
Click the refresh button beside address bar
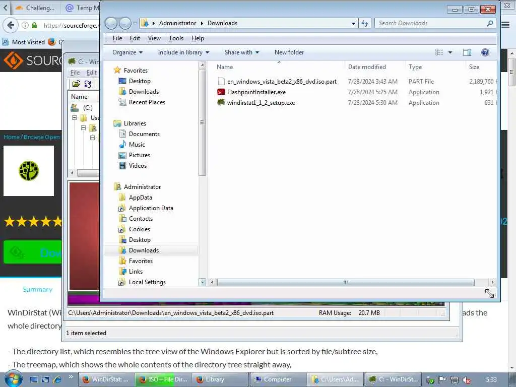tap(365, 23)
